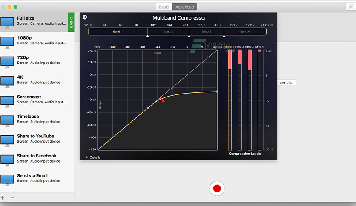Viewport: 356px width, 206px height.
Task: Click the 720p preset monitor icon
Action: click(x=7, y=63)
